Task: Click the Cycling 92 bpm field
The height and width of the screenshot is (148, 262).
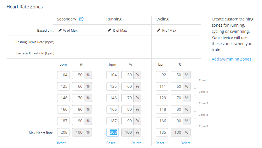Action: click(162, 75)
